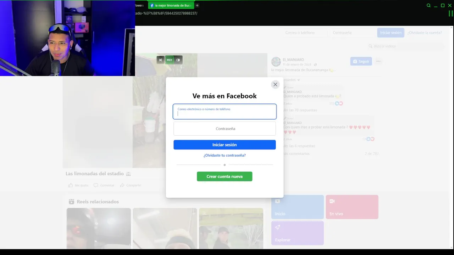The width and height of the screenshot is (454, 255).
Task: Click the Me gusta thumbs-up button
Action: point(78,185)
